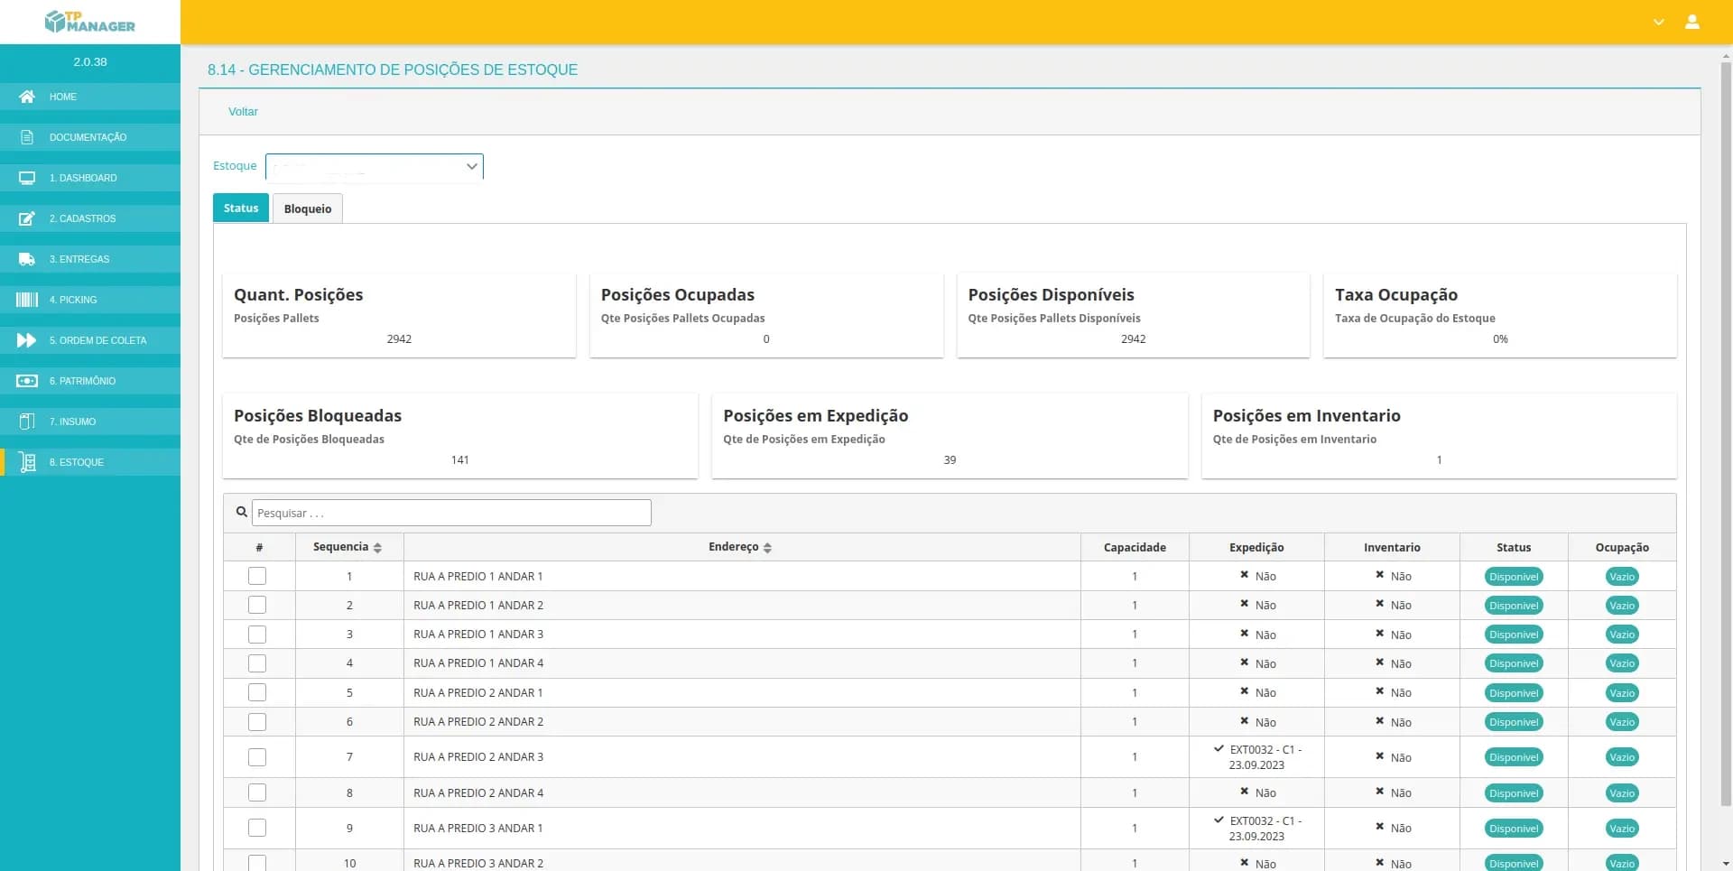Open the 1. DASHBOARD menu item

tap(90, 178)
